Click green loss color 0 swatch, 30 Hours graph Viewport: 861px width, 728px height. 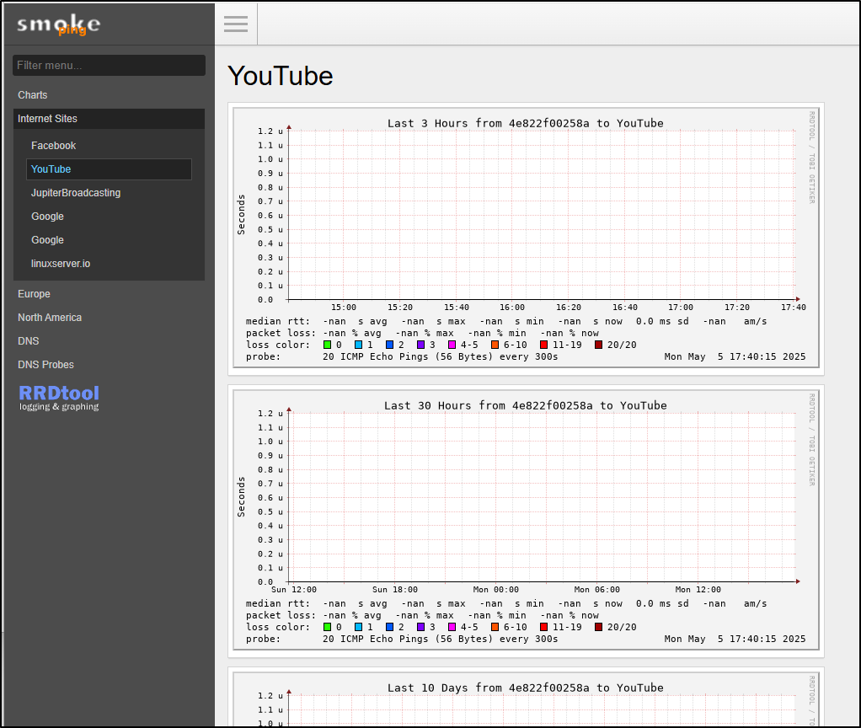[327, 627]
